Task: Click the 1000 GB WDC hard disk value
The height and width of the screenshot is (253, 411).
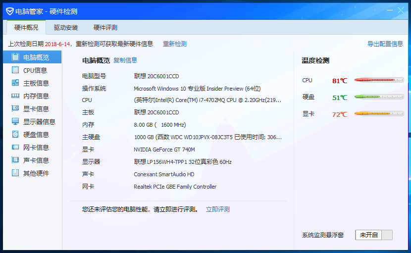Action: pyautogui.click(x=208, y=137)
